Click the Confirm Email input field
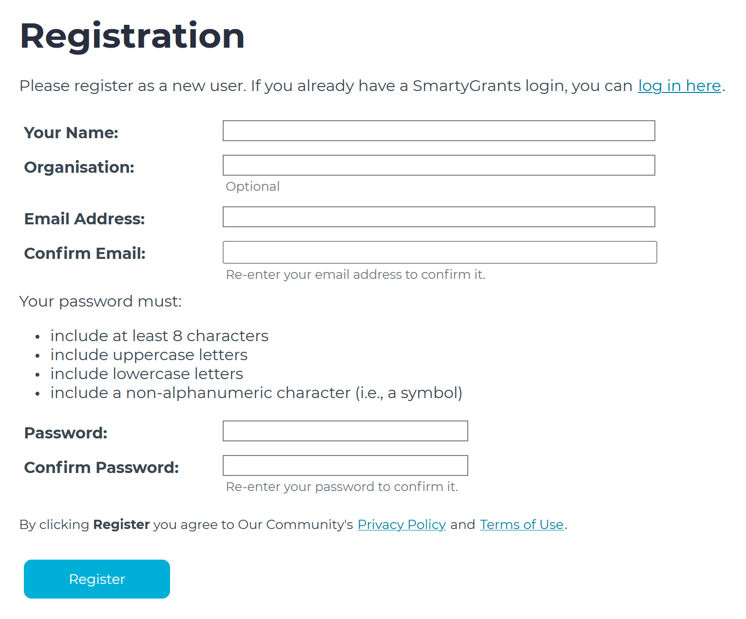Screen dimensions: 746x619 [439, 252]
